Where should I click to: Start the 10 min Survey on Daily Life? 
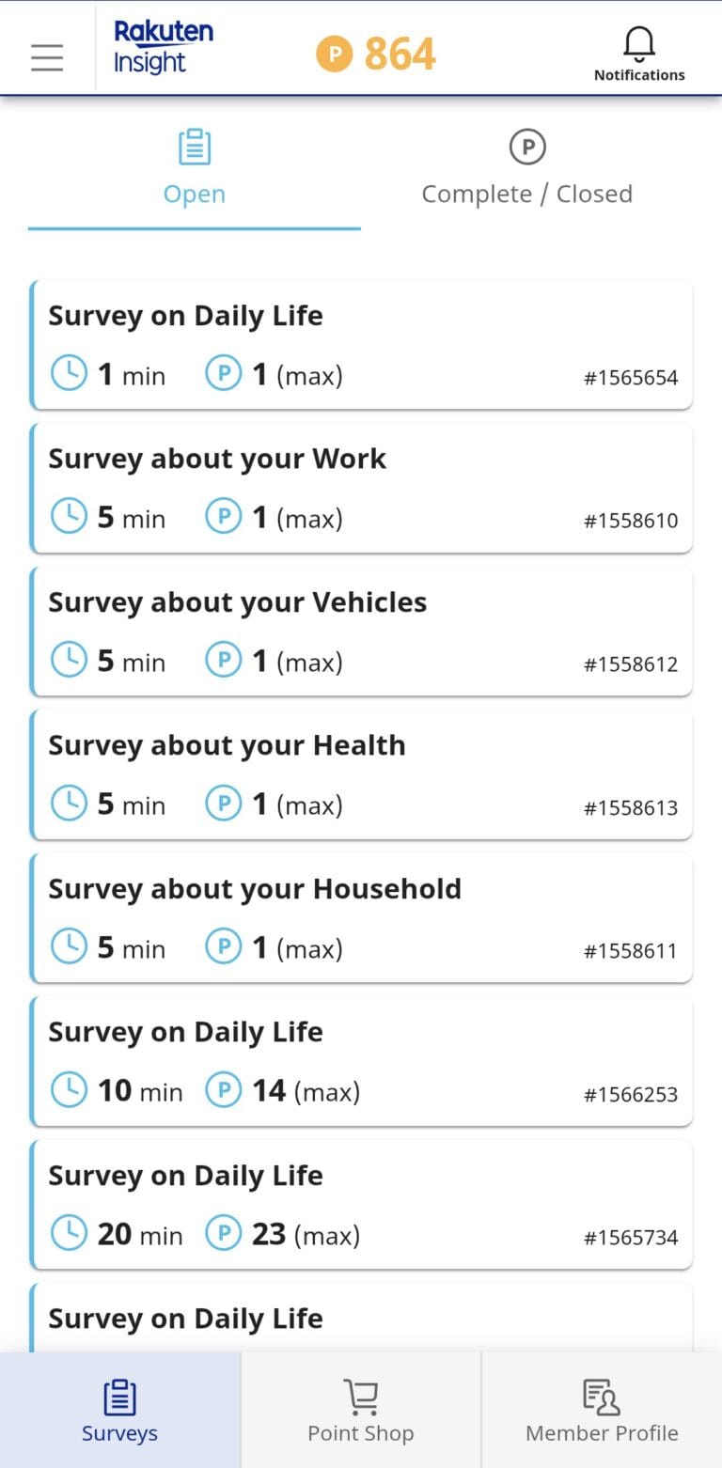pyautogui.click(x=361, y=1060)
